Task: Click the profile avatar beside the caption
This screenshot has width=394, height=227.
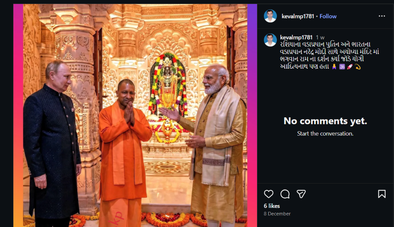Action: pos(270,40)
